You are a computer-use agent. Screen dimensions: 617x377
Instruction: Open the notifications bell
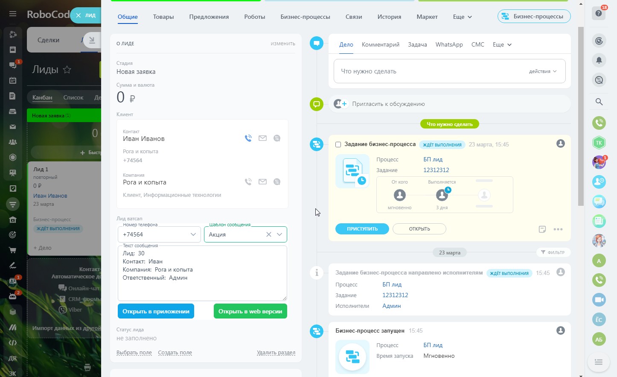599,60
